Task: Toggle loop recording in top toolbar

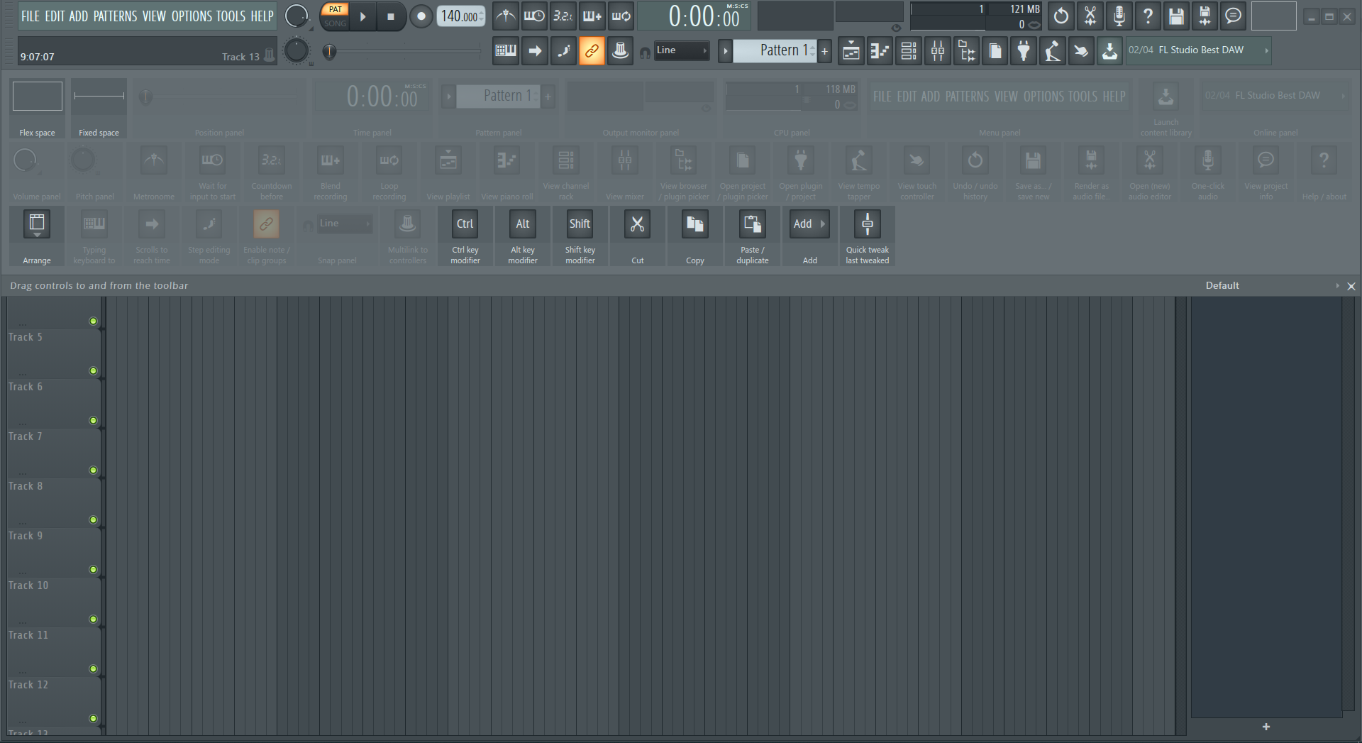Action: click(621, 16)
